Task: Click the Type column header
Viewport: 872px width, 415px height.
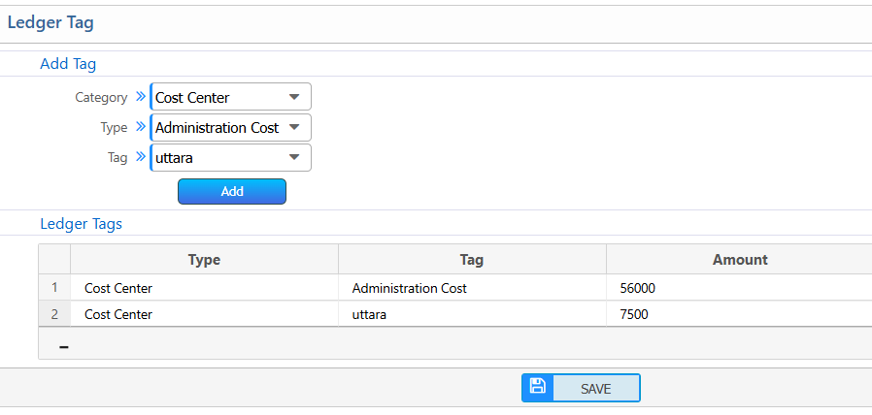Action: tap(204, 260)
